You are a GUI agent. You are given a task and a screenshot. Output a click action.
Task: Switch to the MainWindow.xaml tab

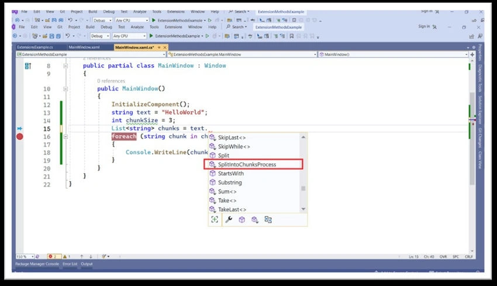[84, 47]
